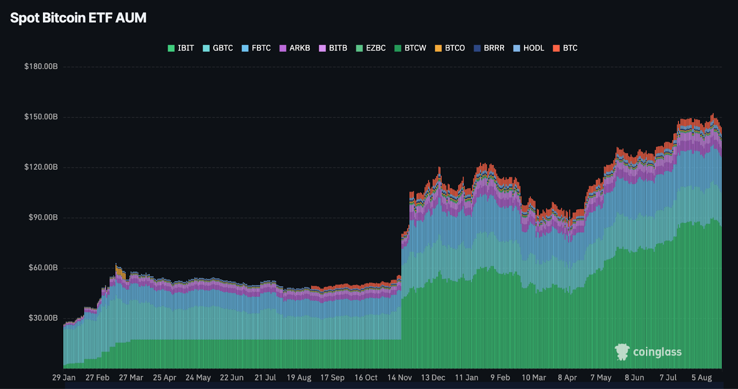Click the 16 Oct date label
Image resolution: width=738 pixels, height=389 pixels.
[x=366, y=377]
